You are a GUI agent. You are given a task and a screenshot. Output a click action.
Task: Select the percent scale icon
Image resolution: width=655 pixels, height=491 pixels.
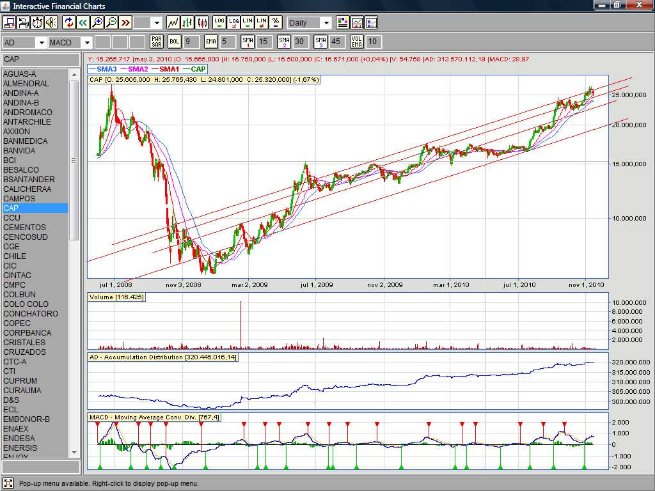275,22
